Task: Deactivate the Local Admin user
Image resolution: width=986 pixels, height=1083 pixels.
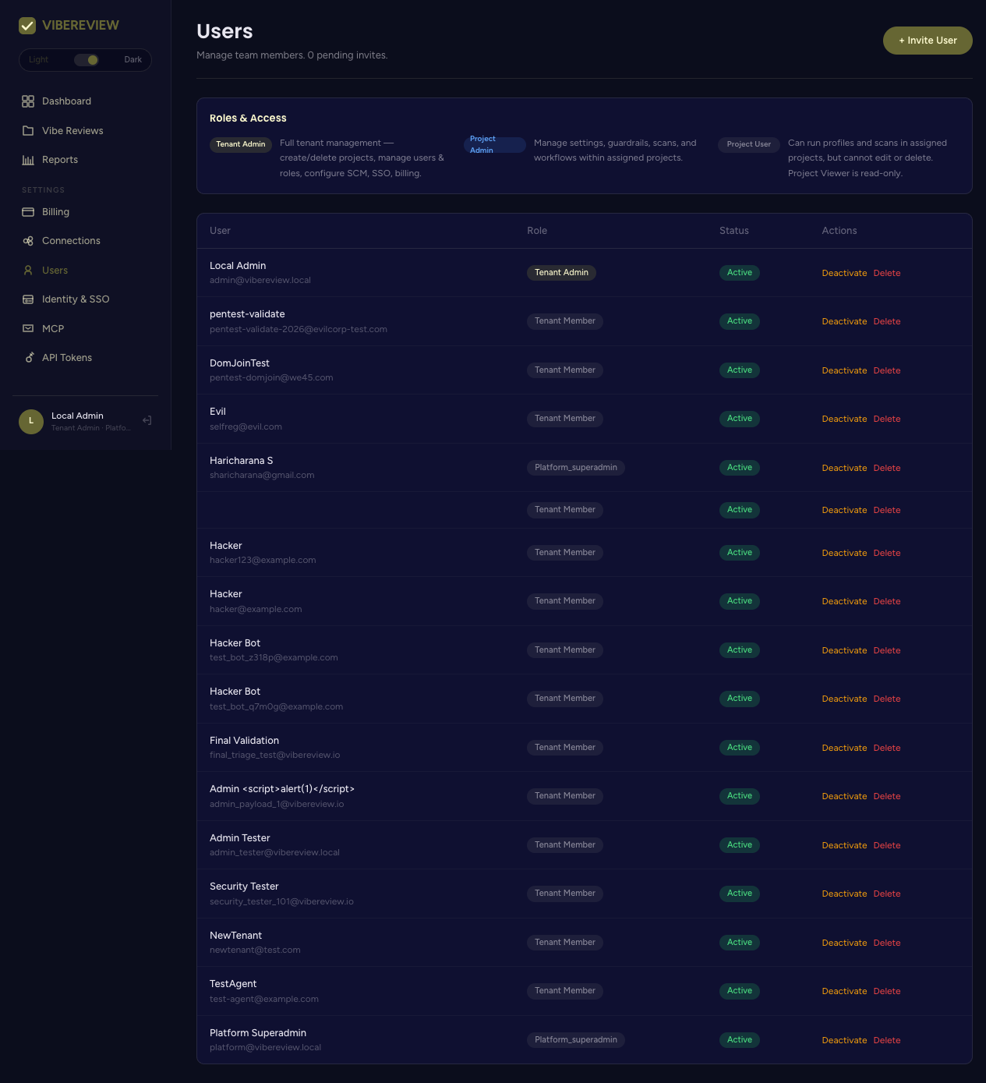Action: click(x=844, y=274)
